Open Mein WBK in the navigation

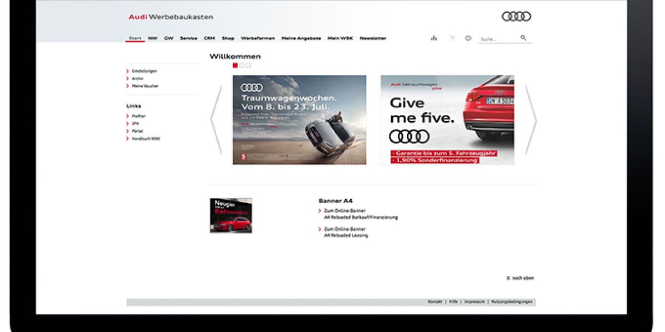[x=340, y=39]
